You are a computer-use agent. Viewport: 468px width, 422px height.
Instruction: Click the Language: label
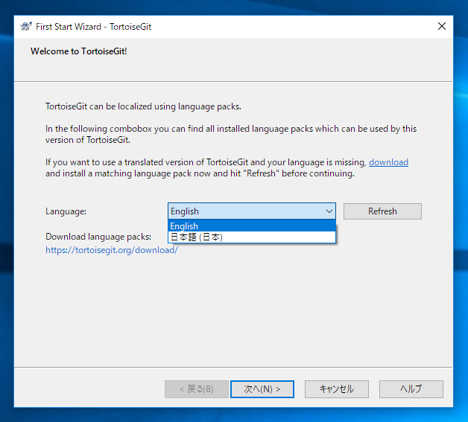pos(66,211)
